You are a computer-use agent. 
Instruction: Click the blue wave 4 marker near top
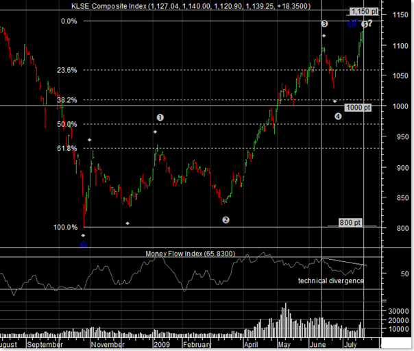(x=351, y=24)
